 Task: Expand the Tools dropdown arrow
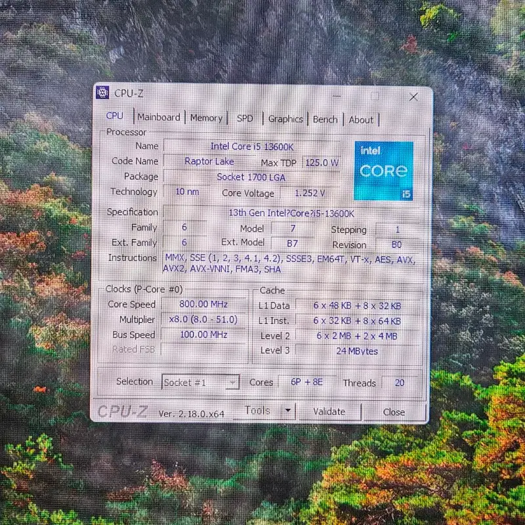[x=288, y=410]
